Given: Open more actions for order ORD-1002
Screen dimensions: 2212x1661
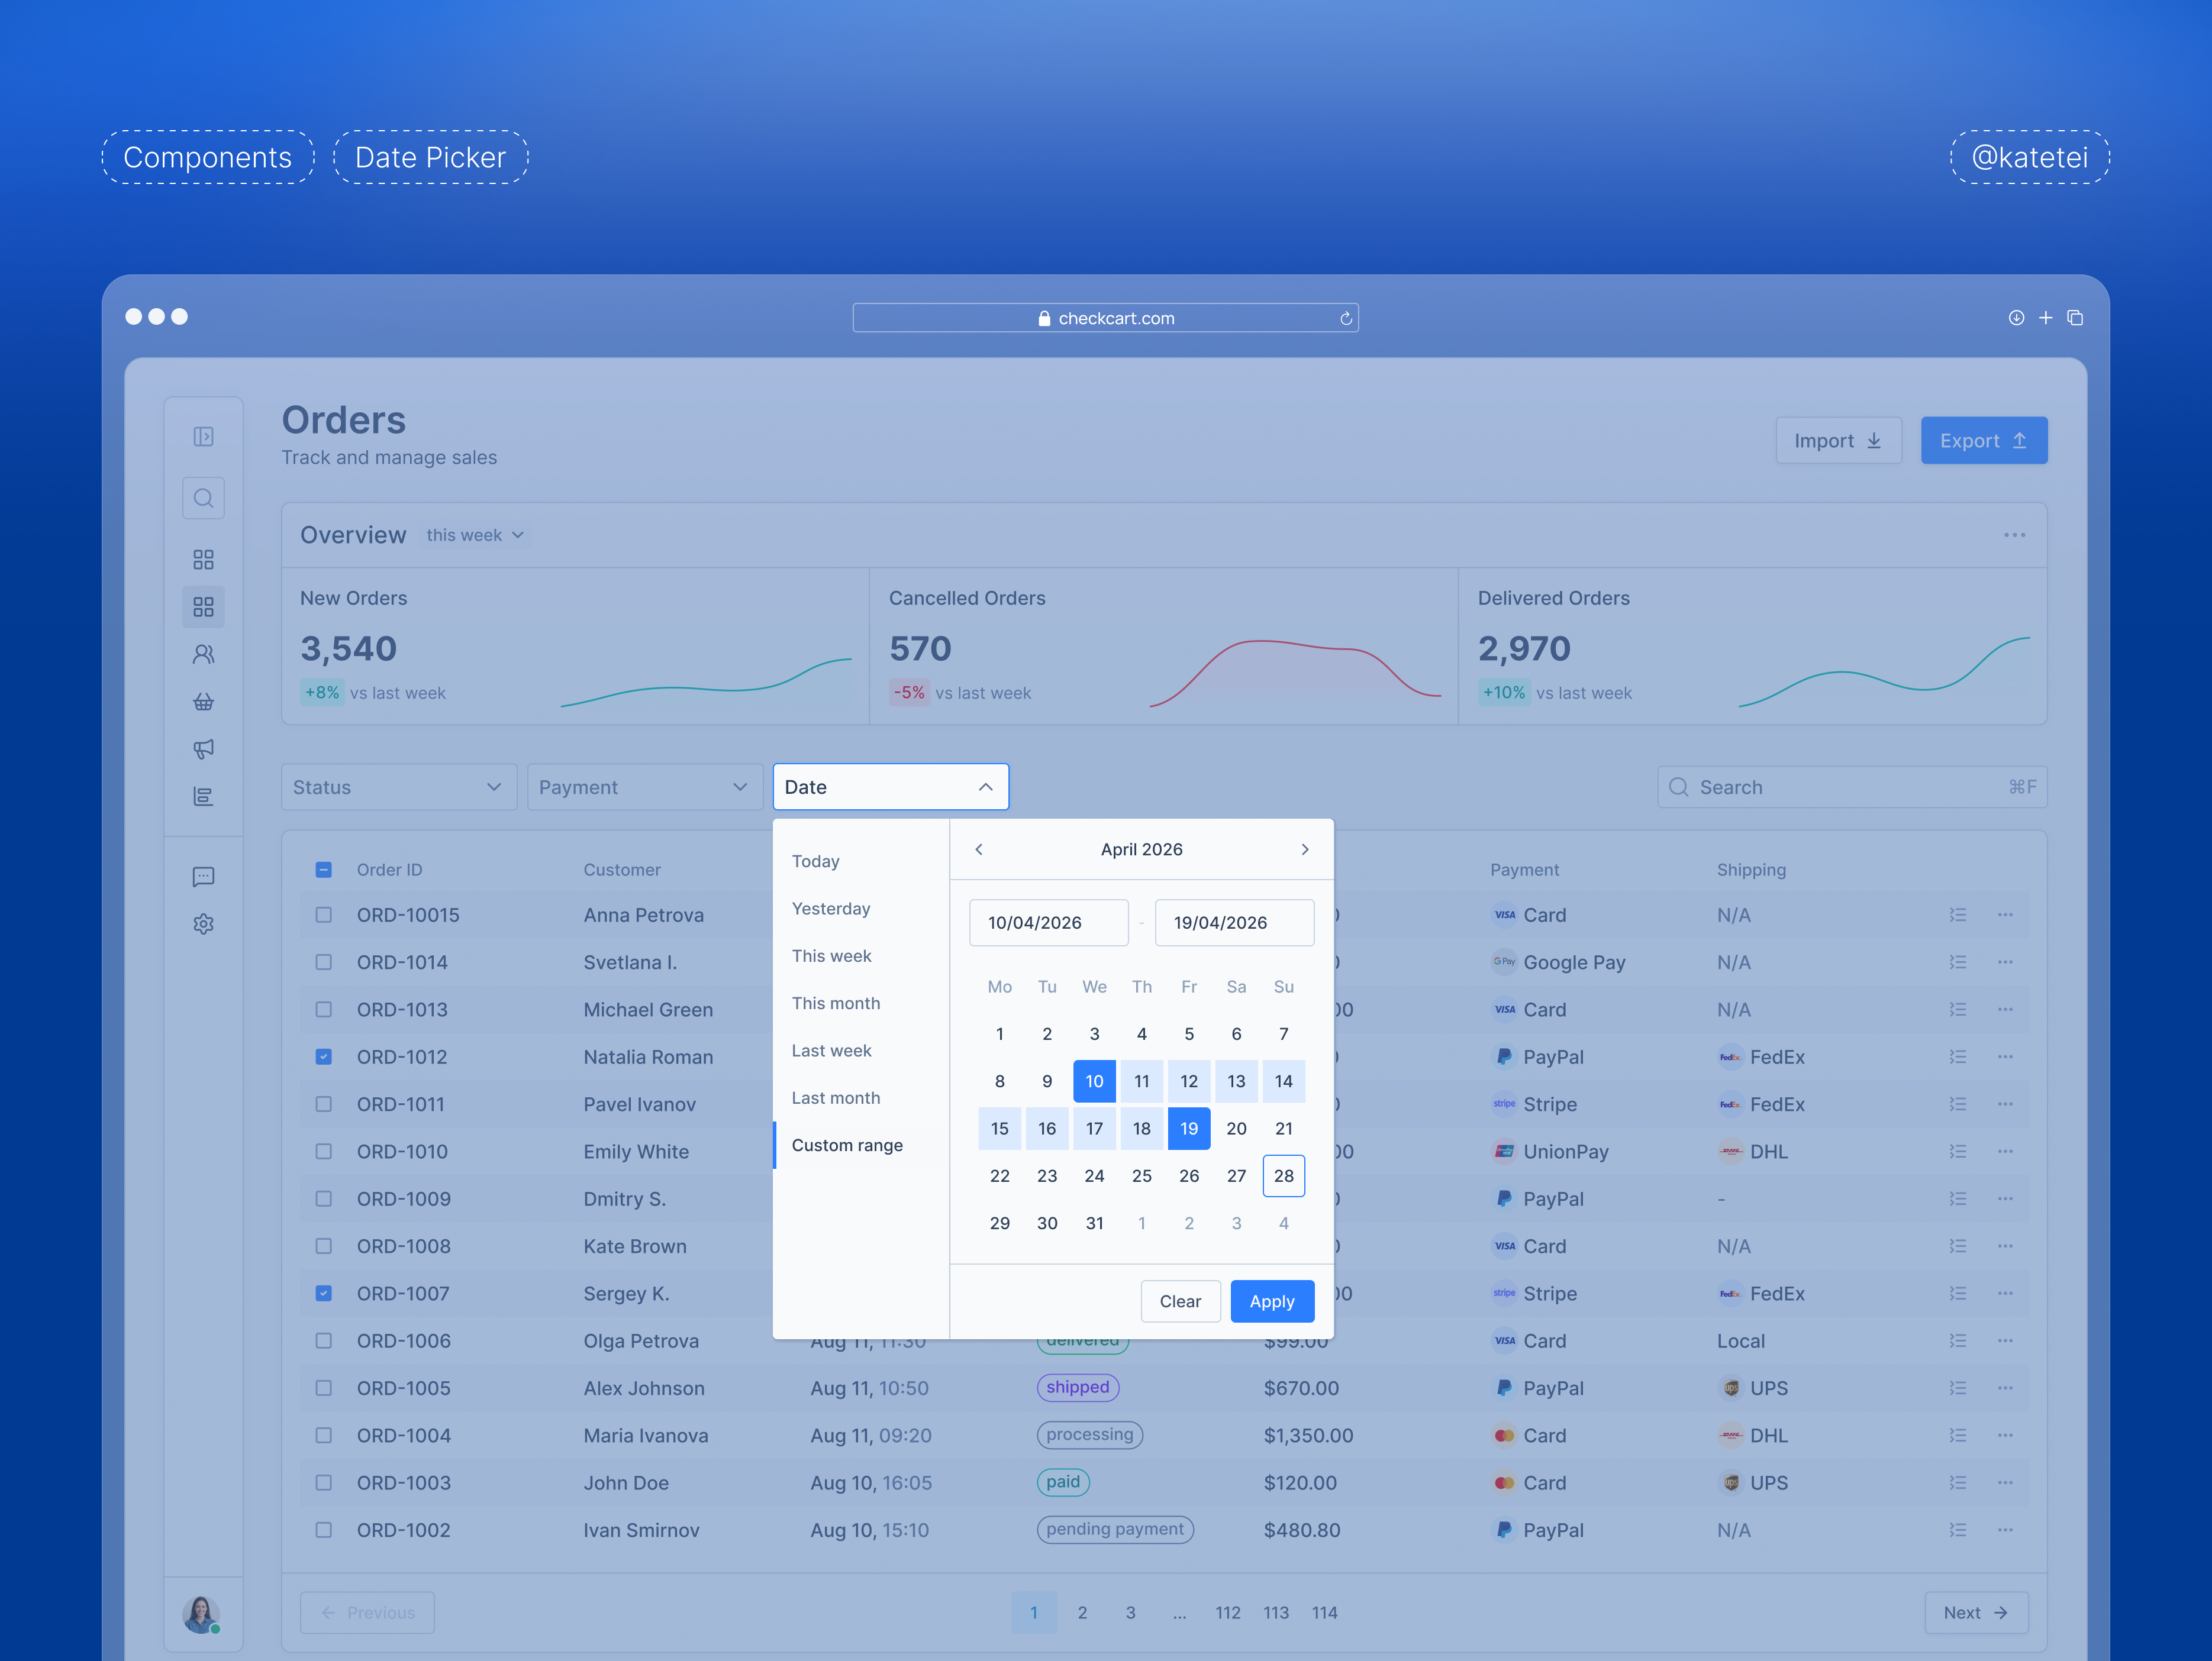Looking at the screenshot, I should pyautogui.click(x=2005, y=1530).
